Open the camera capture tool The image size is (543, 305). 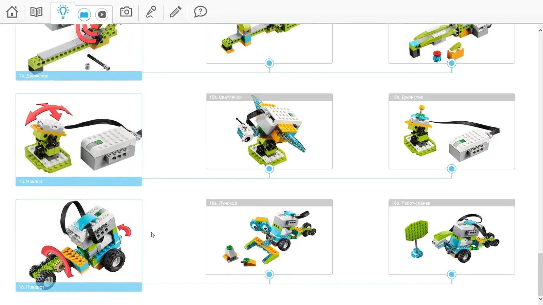[126, 12]
